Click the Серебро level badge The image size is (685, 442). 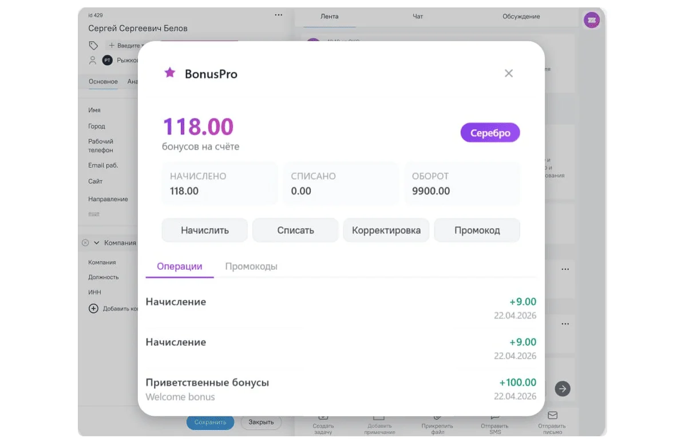490,133
